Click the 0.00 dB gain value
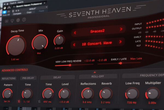This screenshot has width=164, height=110. (59, 48)
